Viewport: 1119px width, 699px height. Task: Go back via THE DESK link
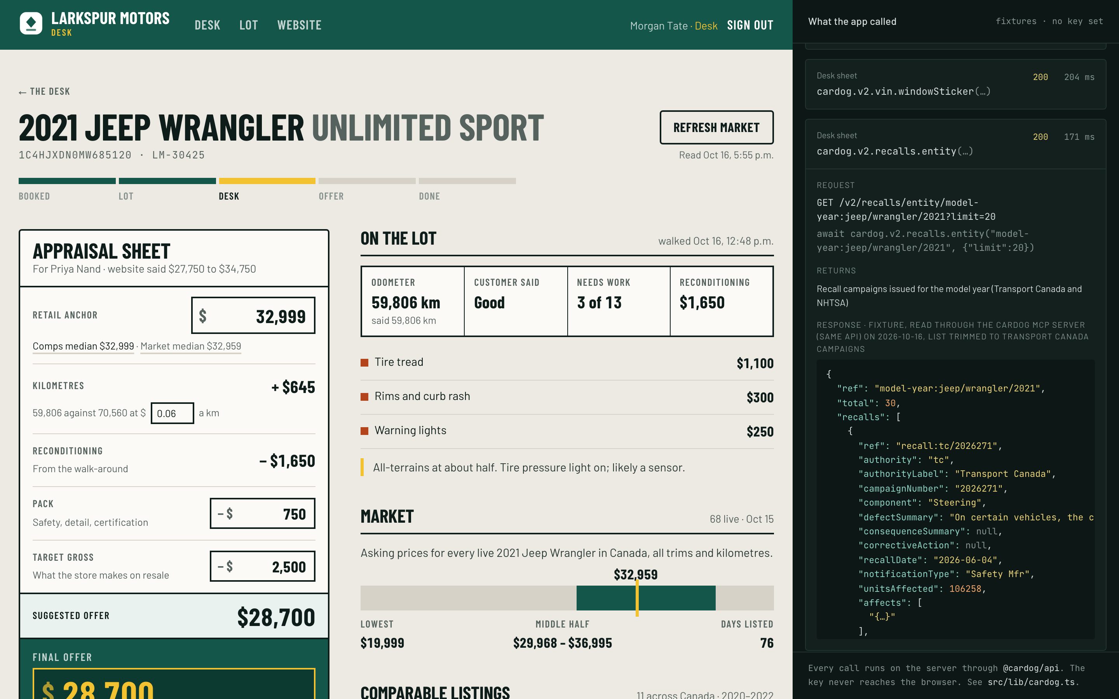tap(44, 92)
